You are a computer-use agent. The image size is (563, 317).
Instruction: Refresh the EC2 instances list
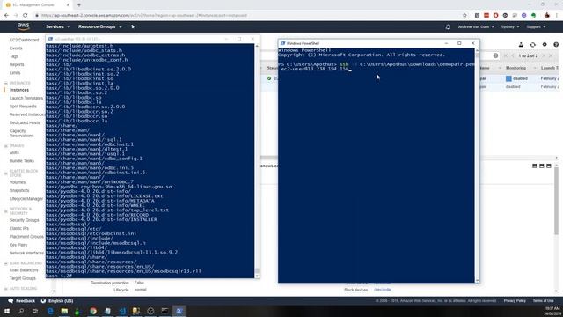click(x=532, y=45)
